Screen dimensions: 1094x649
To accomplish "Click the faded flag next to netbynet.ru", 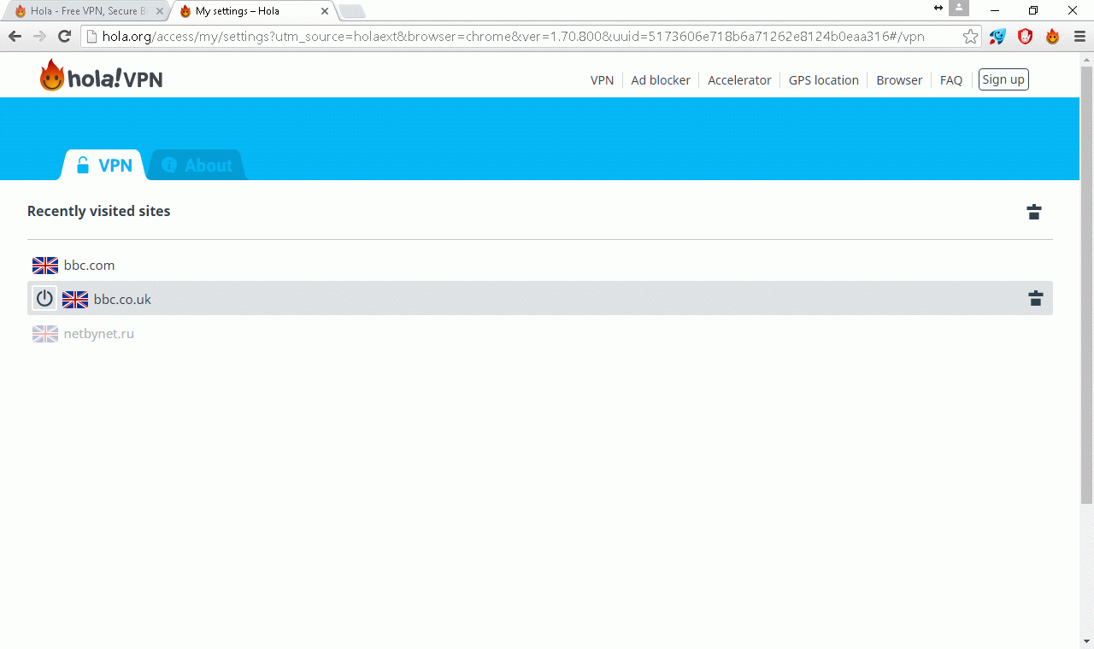I will click(x=45, y=334).
